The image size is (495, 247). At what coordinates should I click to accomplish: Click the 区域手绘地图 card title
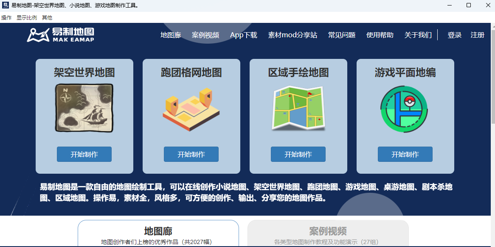298,73
